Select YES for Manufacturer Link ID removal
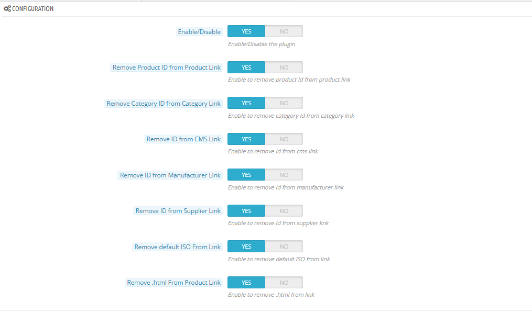This screenshot has height=313, width=532. [x=246, y=175]
